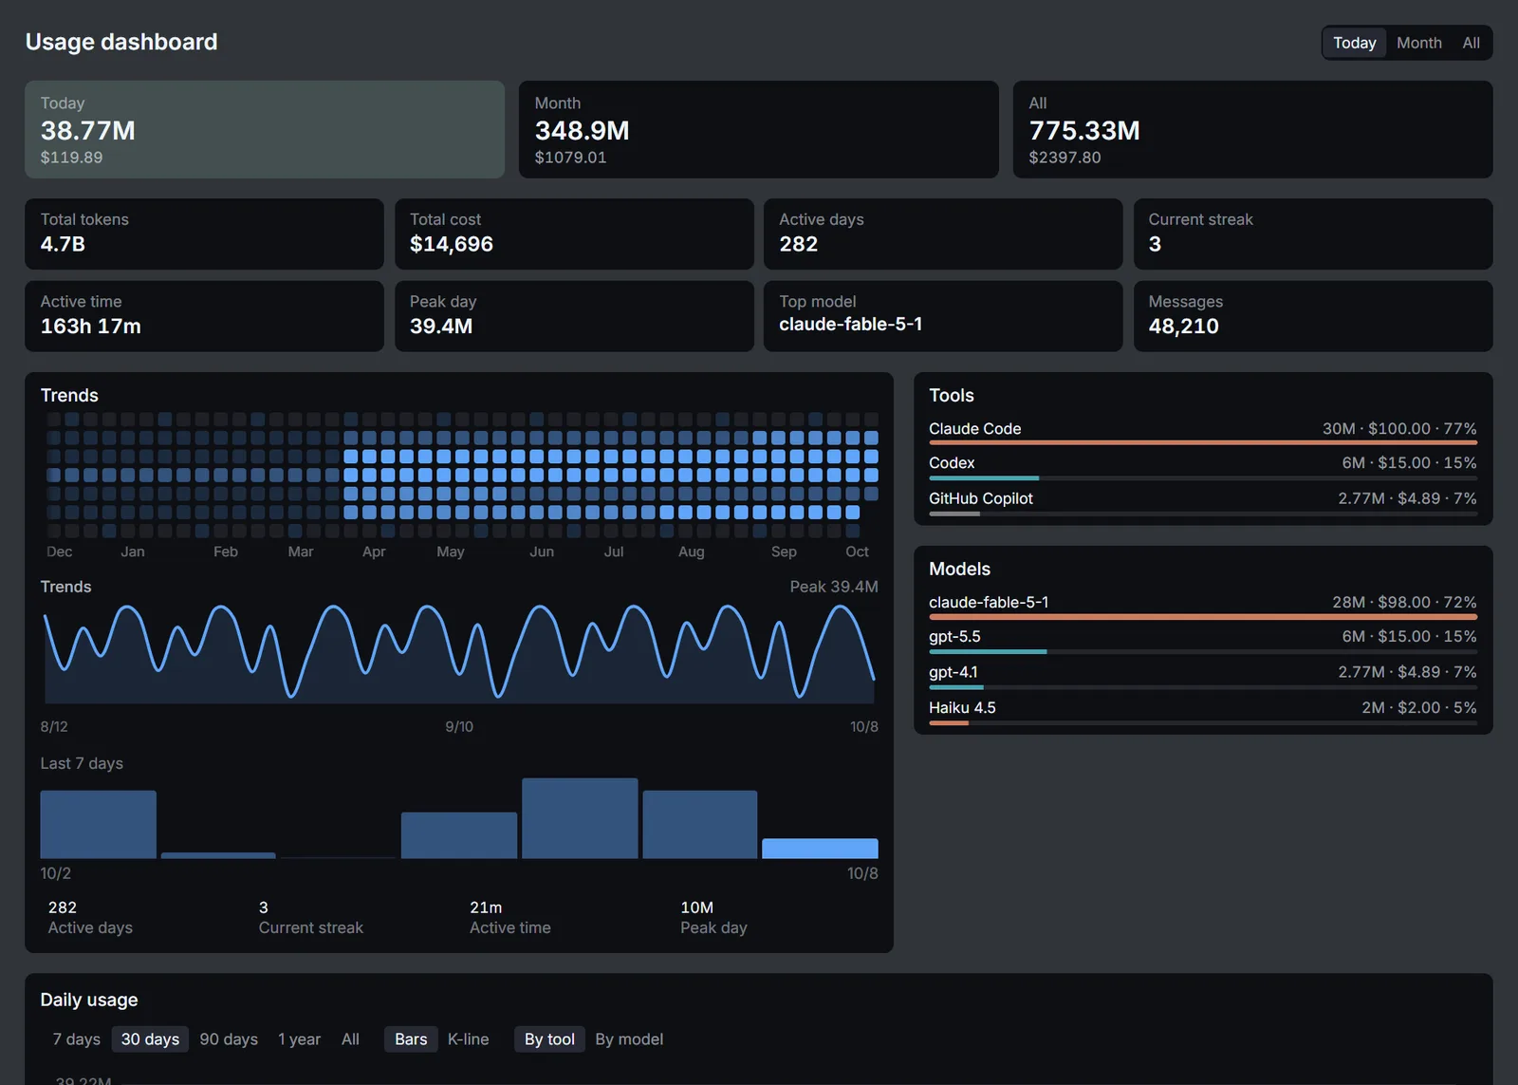Screen dimensions: 1518x1085
Task: Click the claude-fable-5-1 label in the Models list
Action: tap(989, 603)
